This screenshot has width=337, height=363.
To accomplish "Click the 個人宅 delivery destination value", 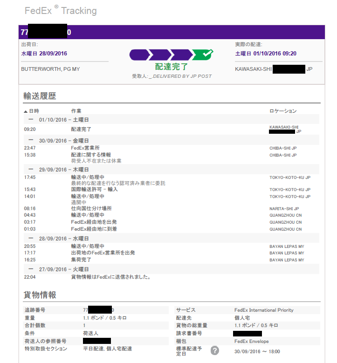I will [242, 318].
